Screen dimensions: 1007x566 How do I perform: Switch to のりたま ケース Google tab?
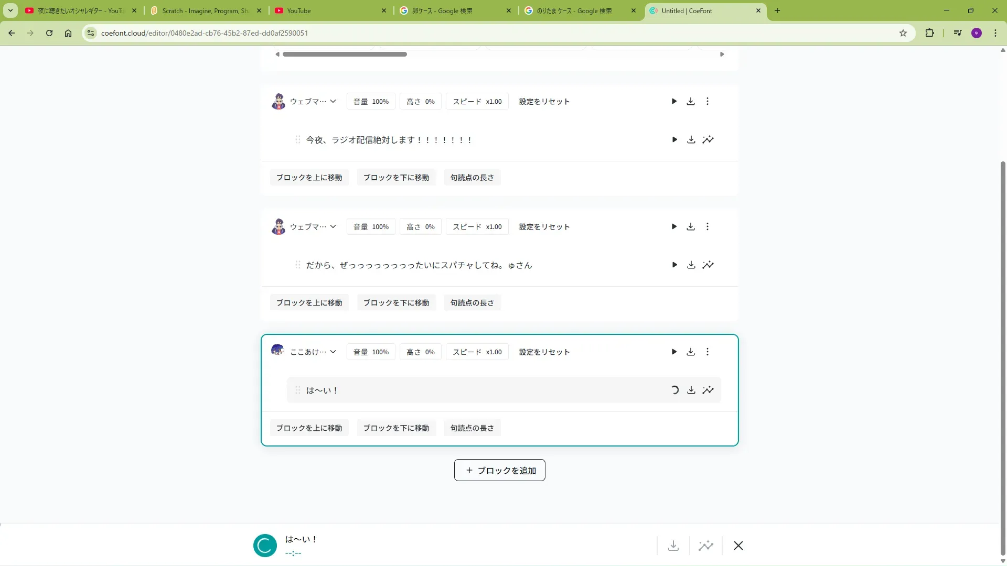tap(574, 10)
